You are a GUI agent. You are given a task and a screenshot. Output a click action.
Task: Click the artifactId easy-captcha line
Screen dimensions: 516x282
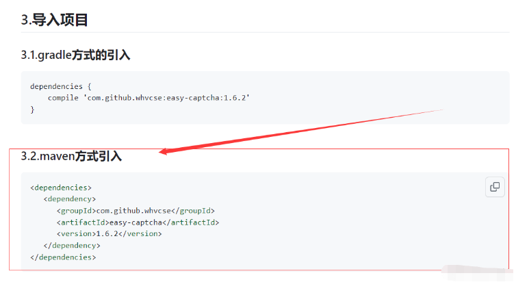138,222
